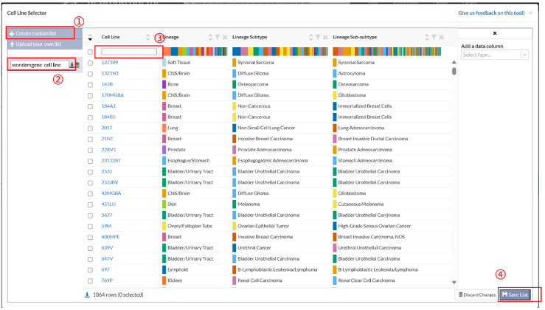Open the 2313287 cell line link

(x=111, y=161)
